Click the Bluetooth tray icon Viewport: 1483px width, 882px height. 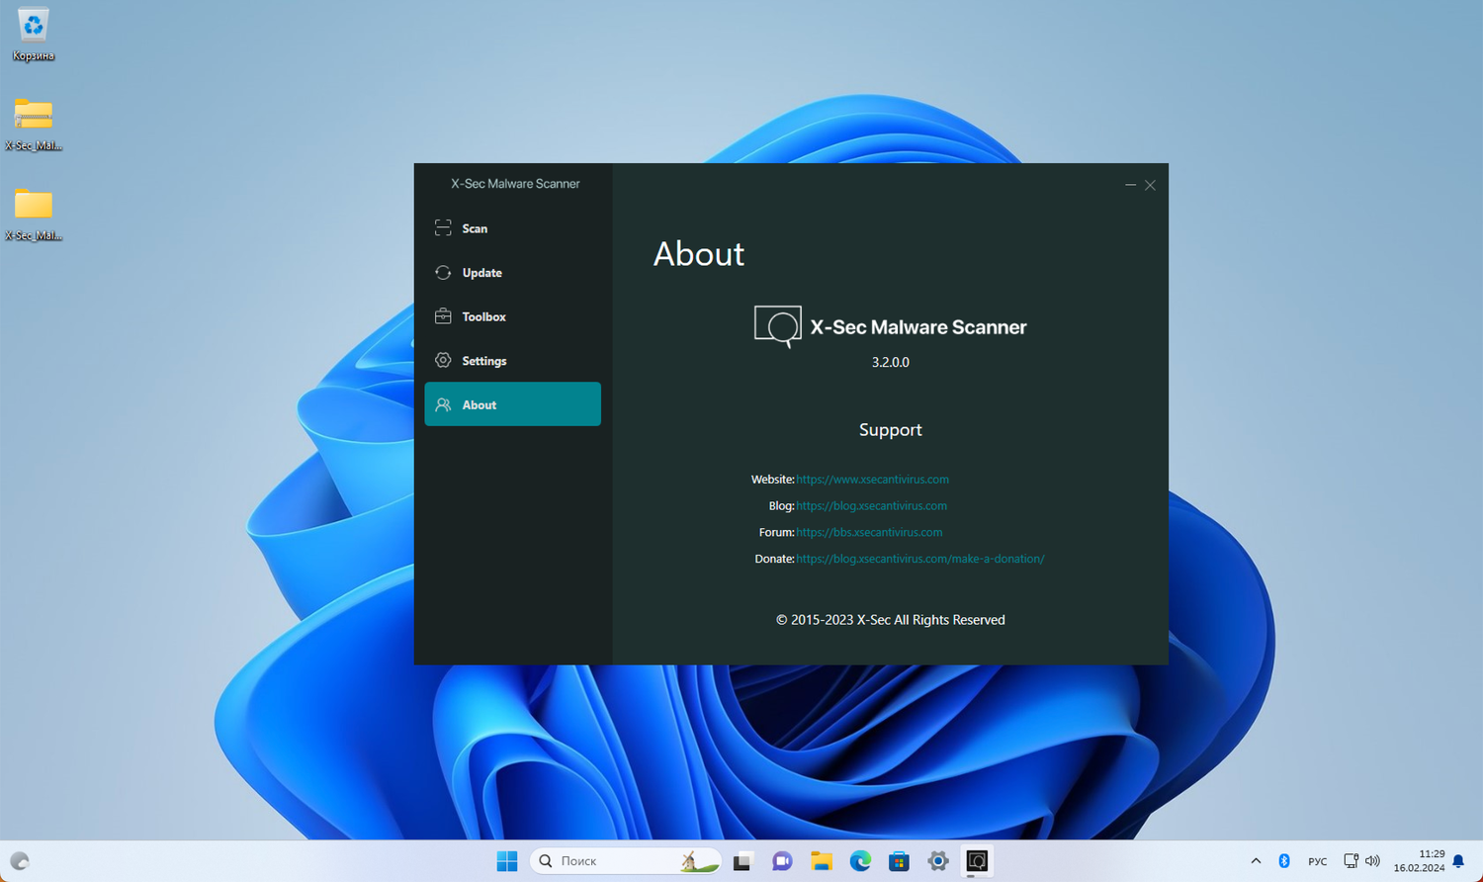(1284, 861)
